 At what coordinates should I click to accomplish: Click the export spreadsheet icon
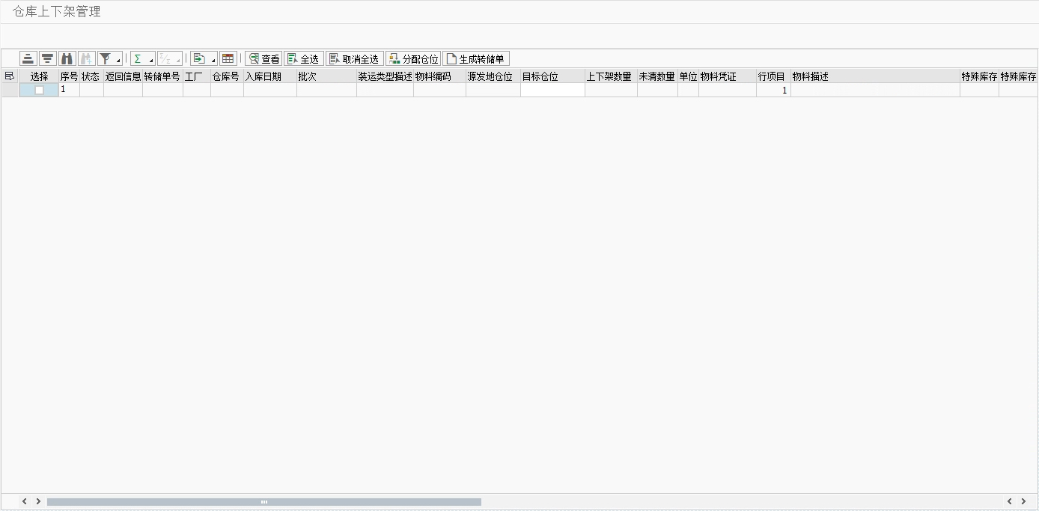pyautogui.click(x=199, y=59)
